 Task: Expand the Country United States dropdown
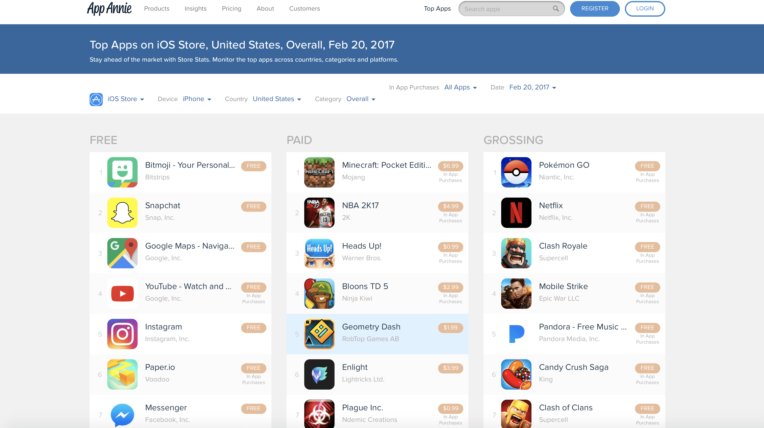(x=277, y=99)
